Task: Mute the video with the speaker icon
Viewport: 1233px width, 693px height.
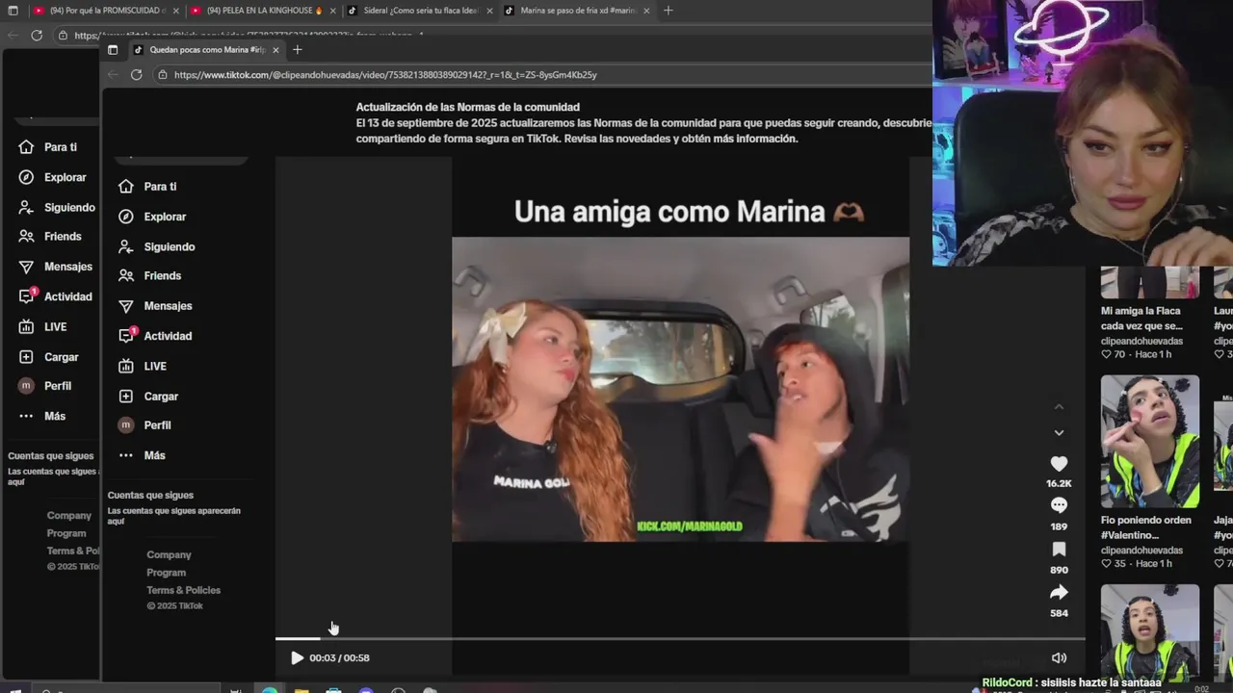Action: pos(1059,658)
